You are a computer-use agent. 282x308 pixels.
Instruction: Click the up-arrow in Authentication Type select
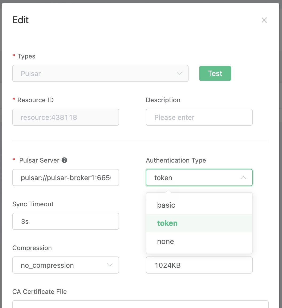pos(243,178)
